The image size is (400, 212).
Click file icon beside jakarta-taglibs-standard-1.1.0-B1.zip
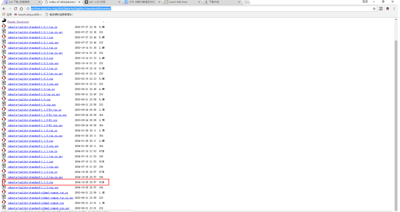[4, 119]
